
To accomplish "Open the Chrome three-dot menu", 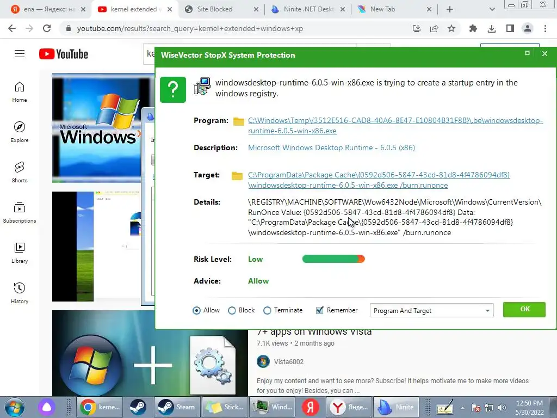I will (x=545, y=28).
